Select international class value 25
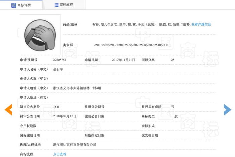The image size is (235, 157). tap(173, 60)
